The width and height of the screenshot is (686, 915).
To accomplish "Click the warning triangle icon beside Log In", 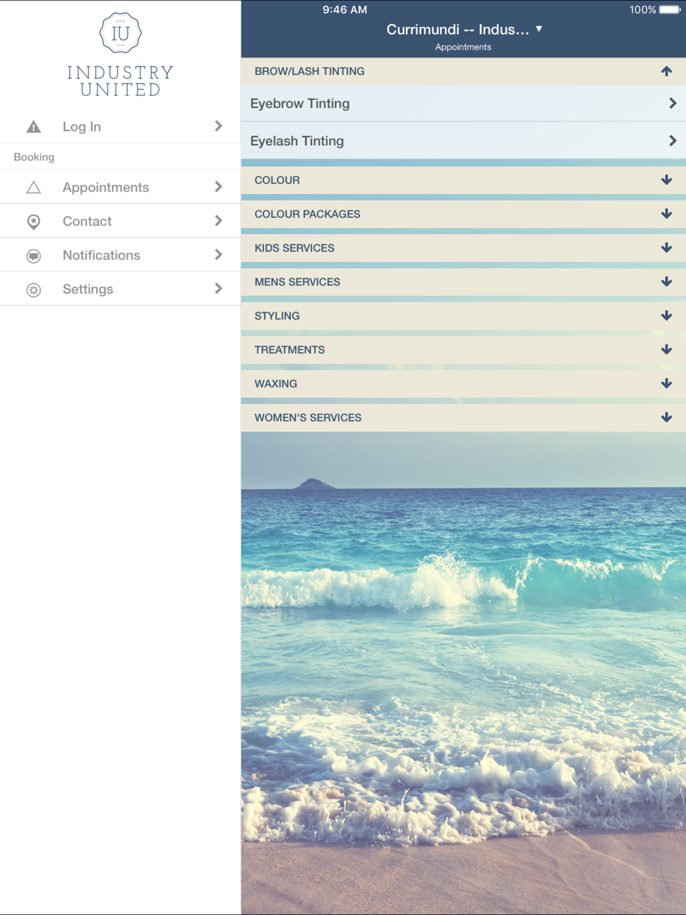I will pos(34,127).
